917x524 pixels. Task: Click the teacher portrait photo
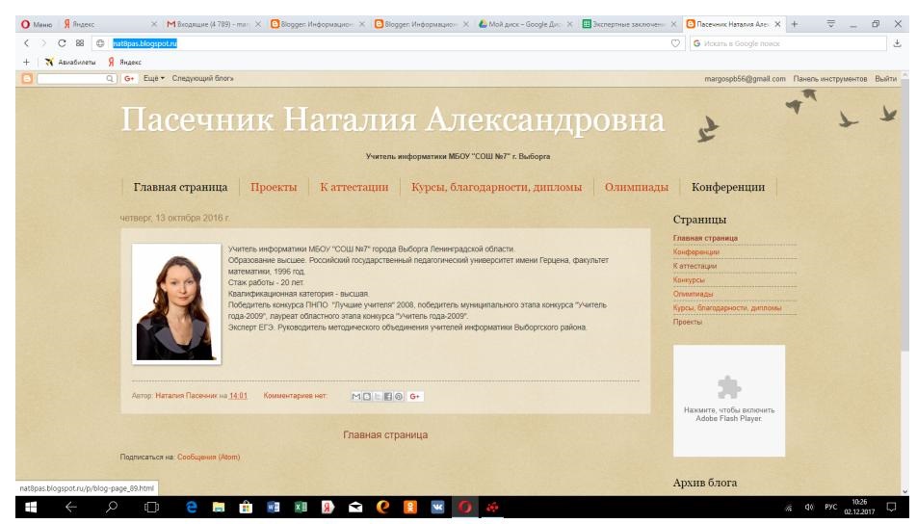(176, 304)
